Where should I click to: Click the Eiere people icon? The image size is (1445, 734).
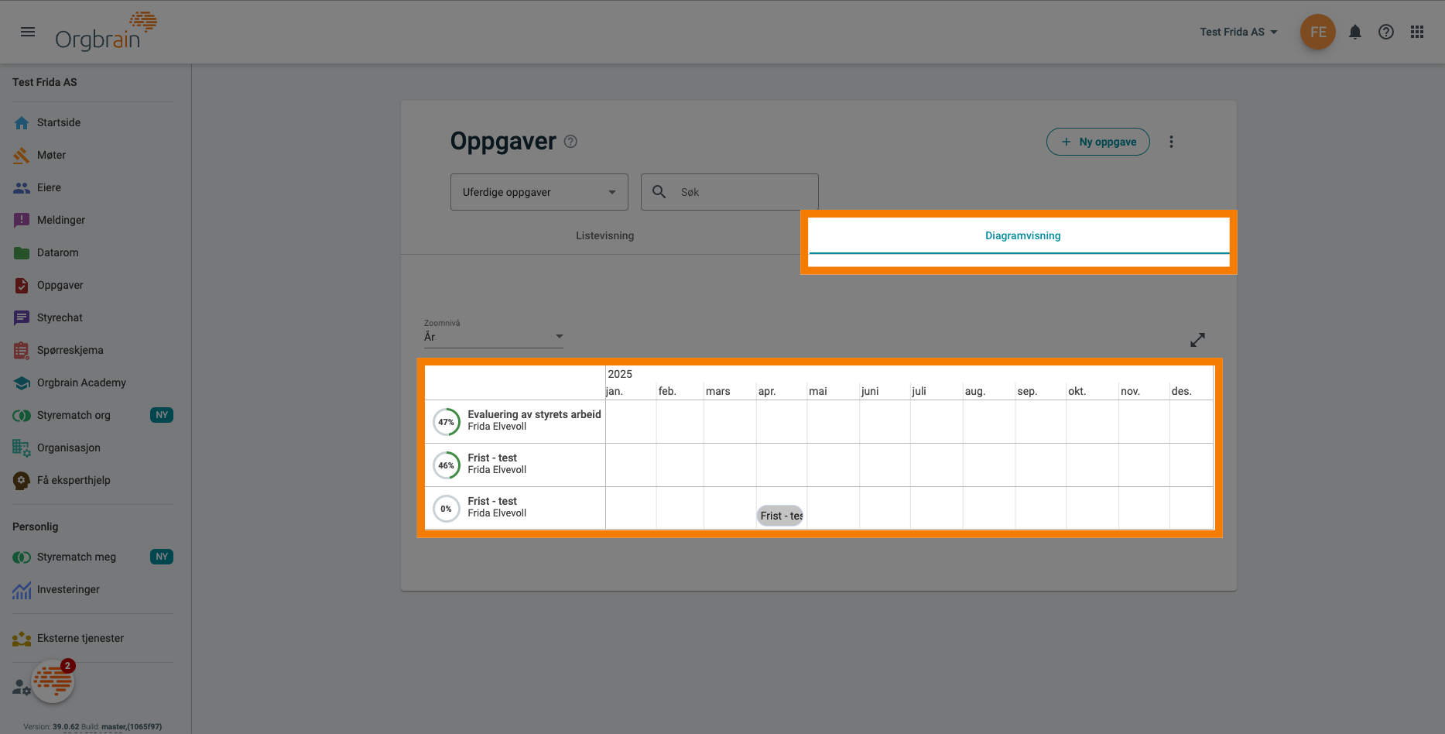[22, 187]
